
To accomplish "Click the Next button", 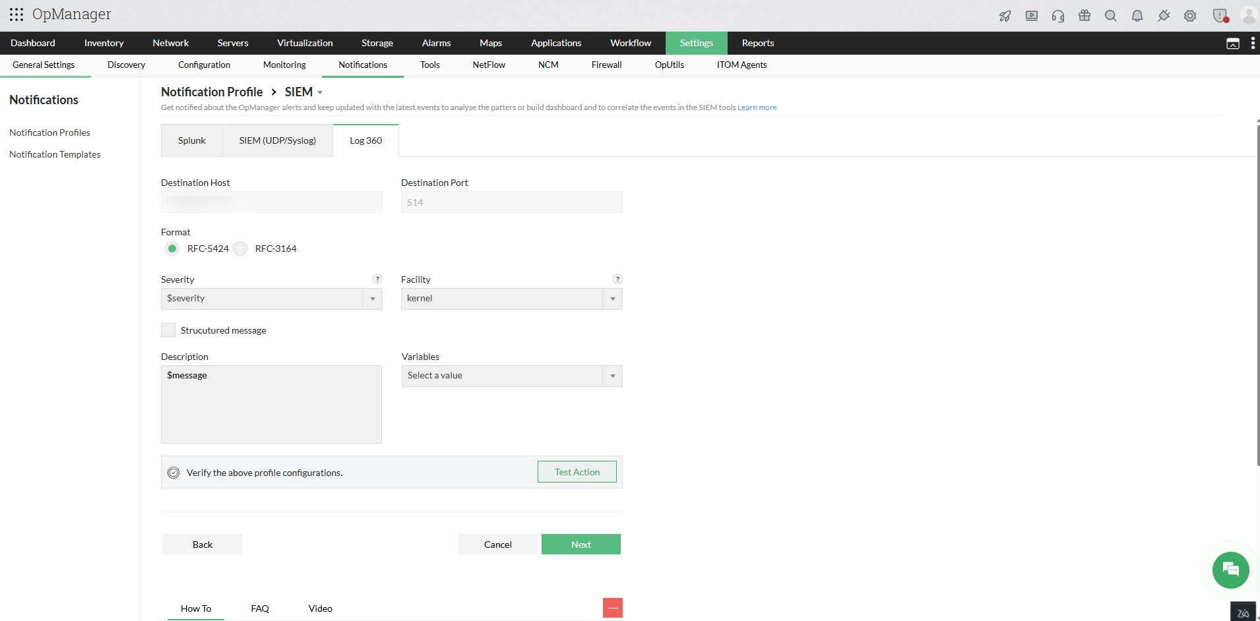I will click(581, 545).
